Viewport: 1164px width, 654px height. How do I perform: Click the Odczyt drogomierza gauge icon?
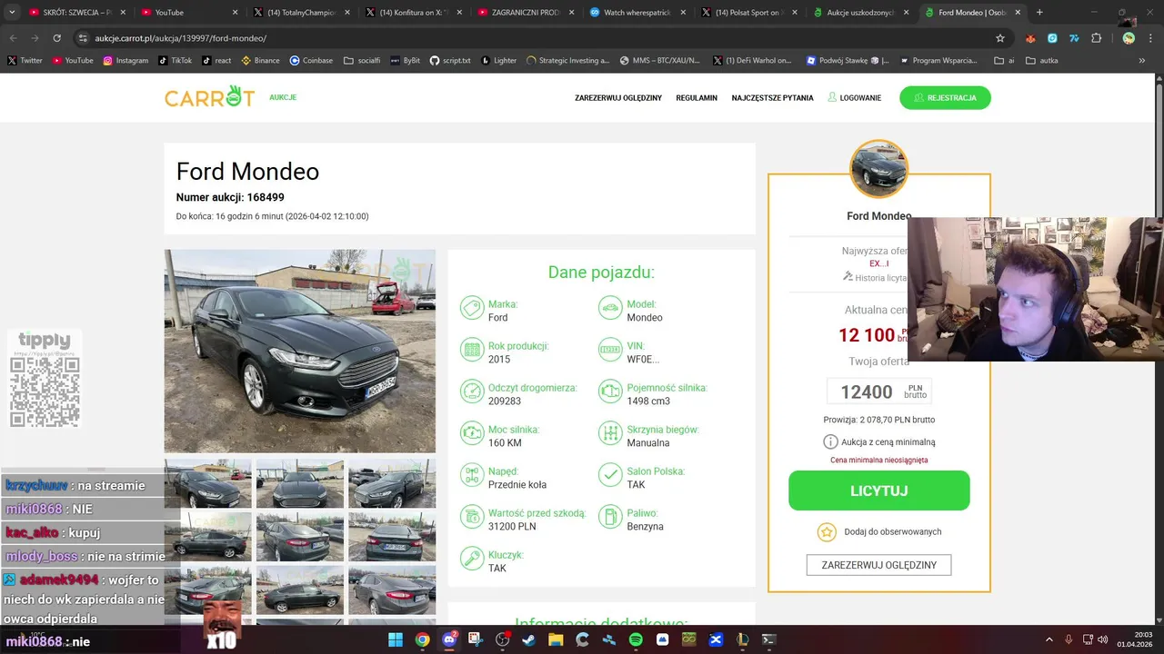point(472,393)
